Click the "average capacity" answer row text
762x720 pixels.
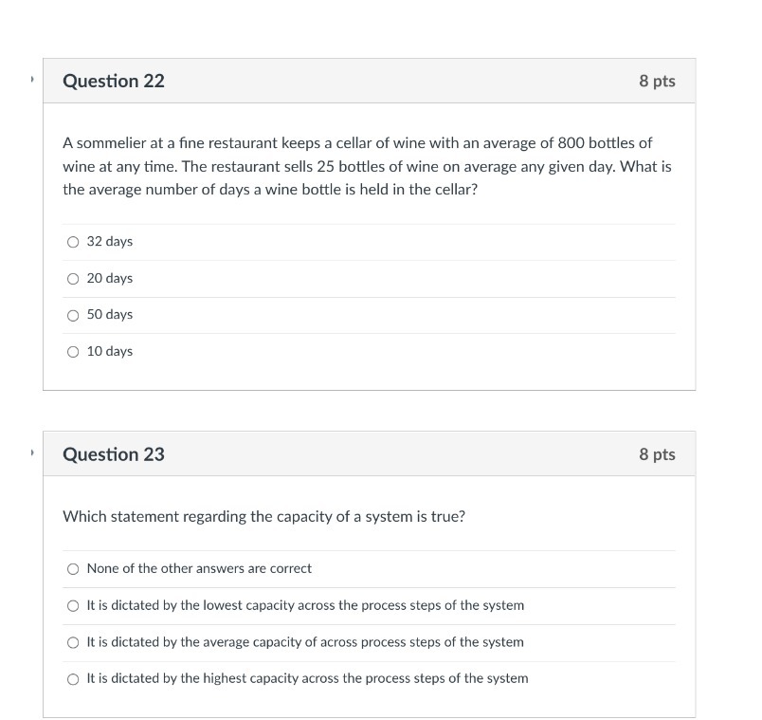coord(305,642)
